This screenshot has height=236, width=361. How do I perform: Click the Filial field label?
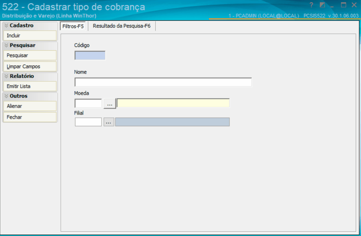[79, 113]
